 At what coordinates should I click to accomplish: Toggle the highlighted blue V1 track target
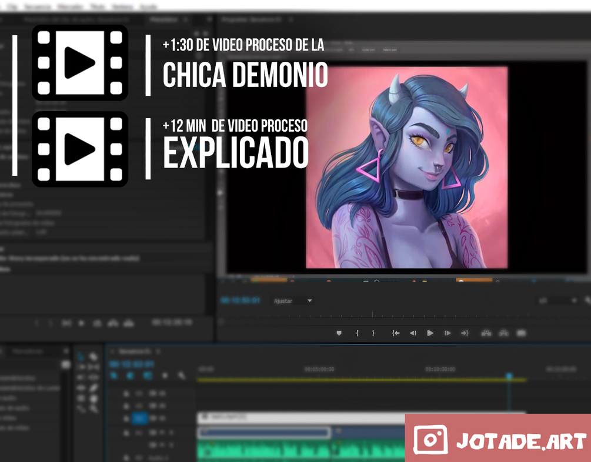click(139, 419)
